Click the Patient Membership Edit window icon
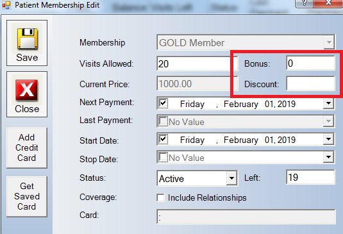Screen dimensions: 343x234 6,5
